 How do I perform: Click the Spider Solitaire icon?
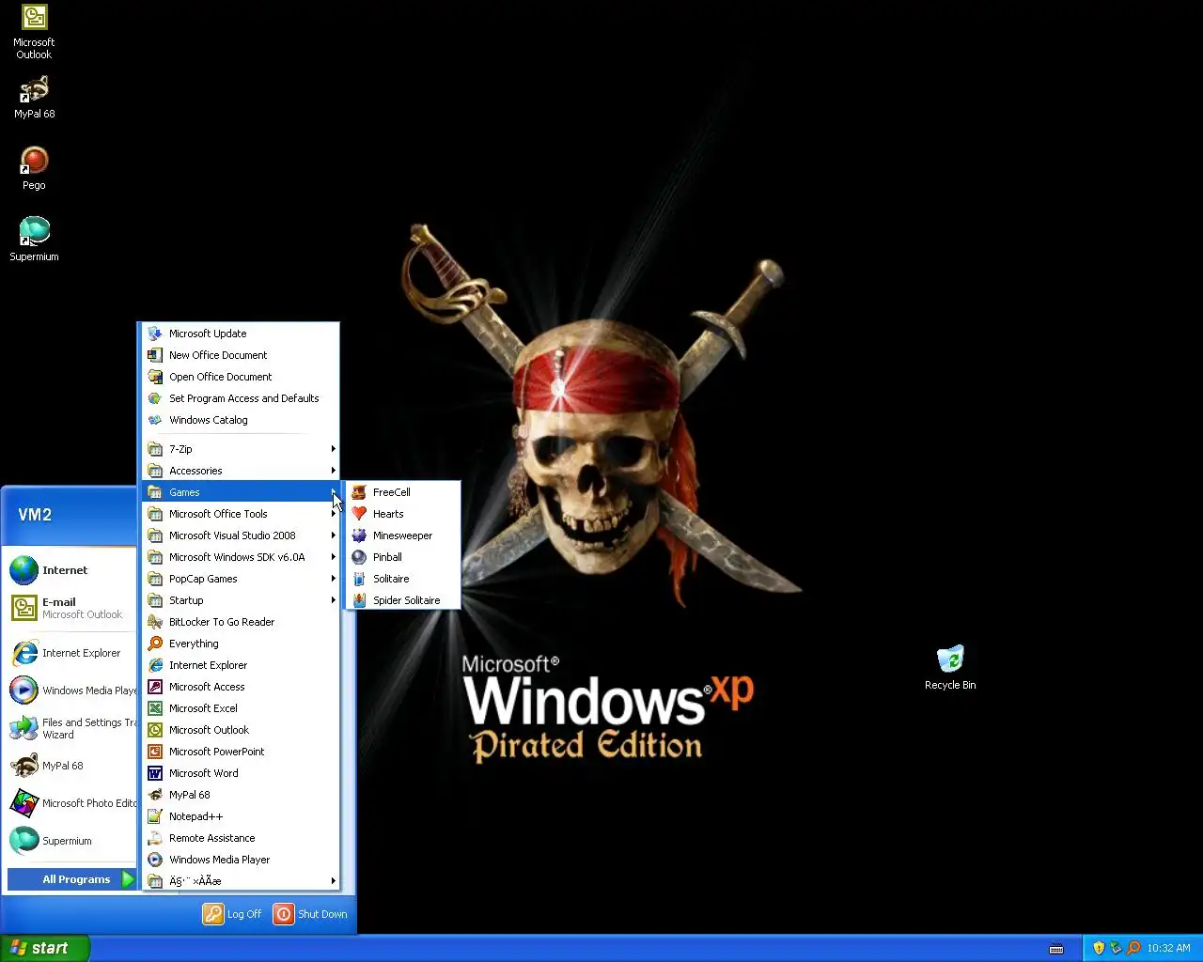(x=359, y=600)
